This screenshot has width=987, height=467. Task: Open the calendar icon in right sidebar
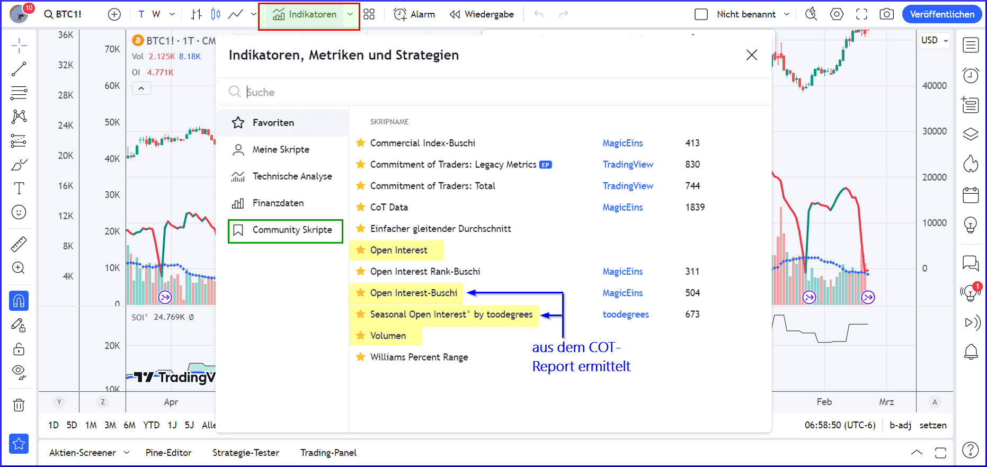click(971, 195)
